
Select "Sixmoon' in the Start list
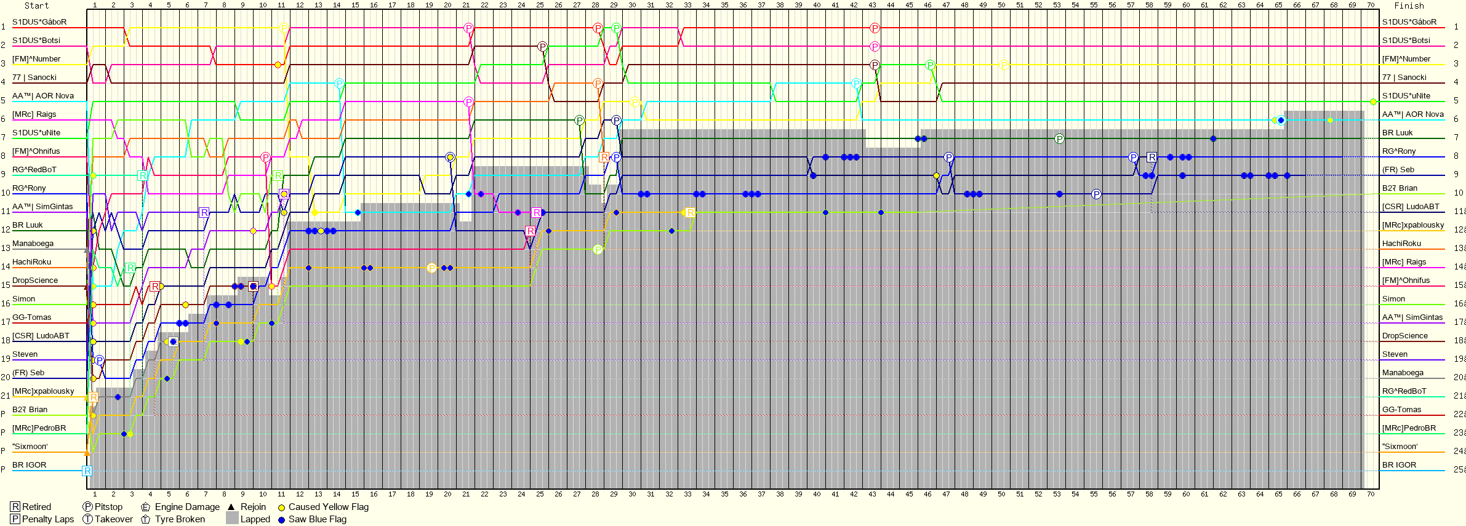pos(30,447)
